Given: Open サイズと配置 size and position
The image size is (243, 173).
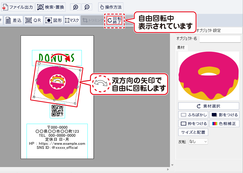Looking at the screenshot, I should 193,132.
